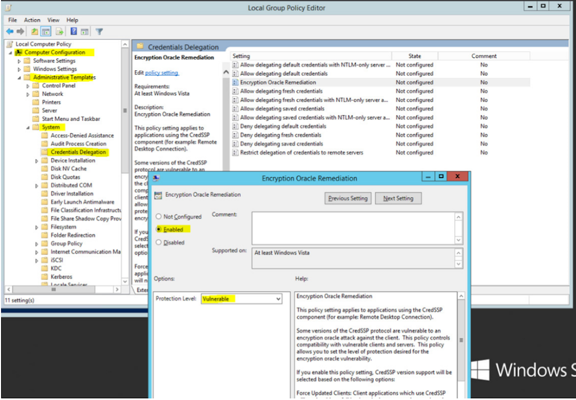Click the Server folder icon in tree
This screenshot has width=576, height=400.
pyautogui.click(x=35, y=111)
